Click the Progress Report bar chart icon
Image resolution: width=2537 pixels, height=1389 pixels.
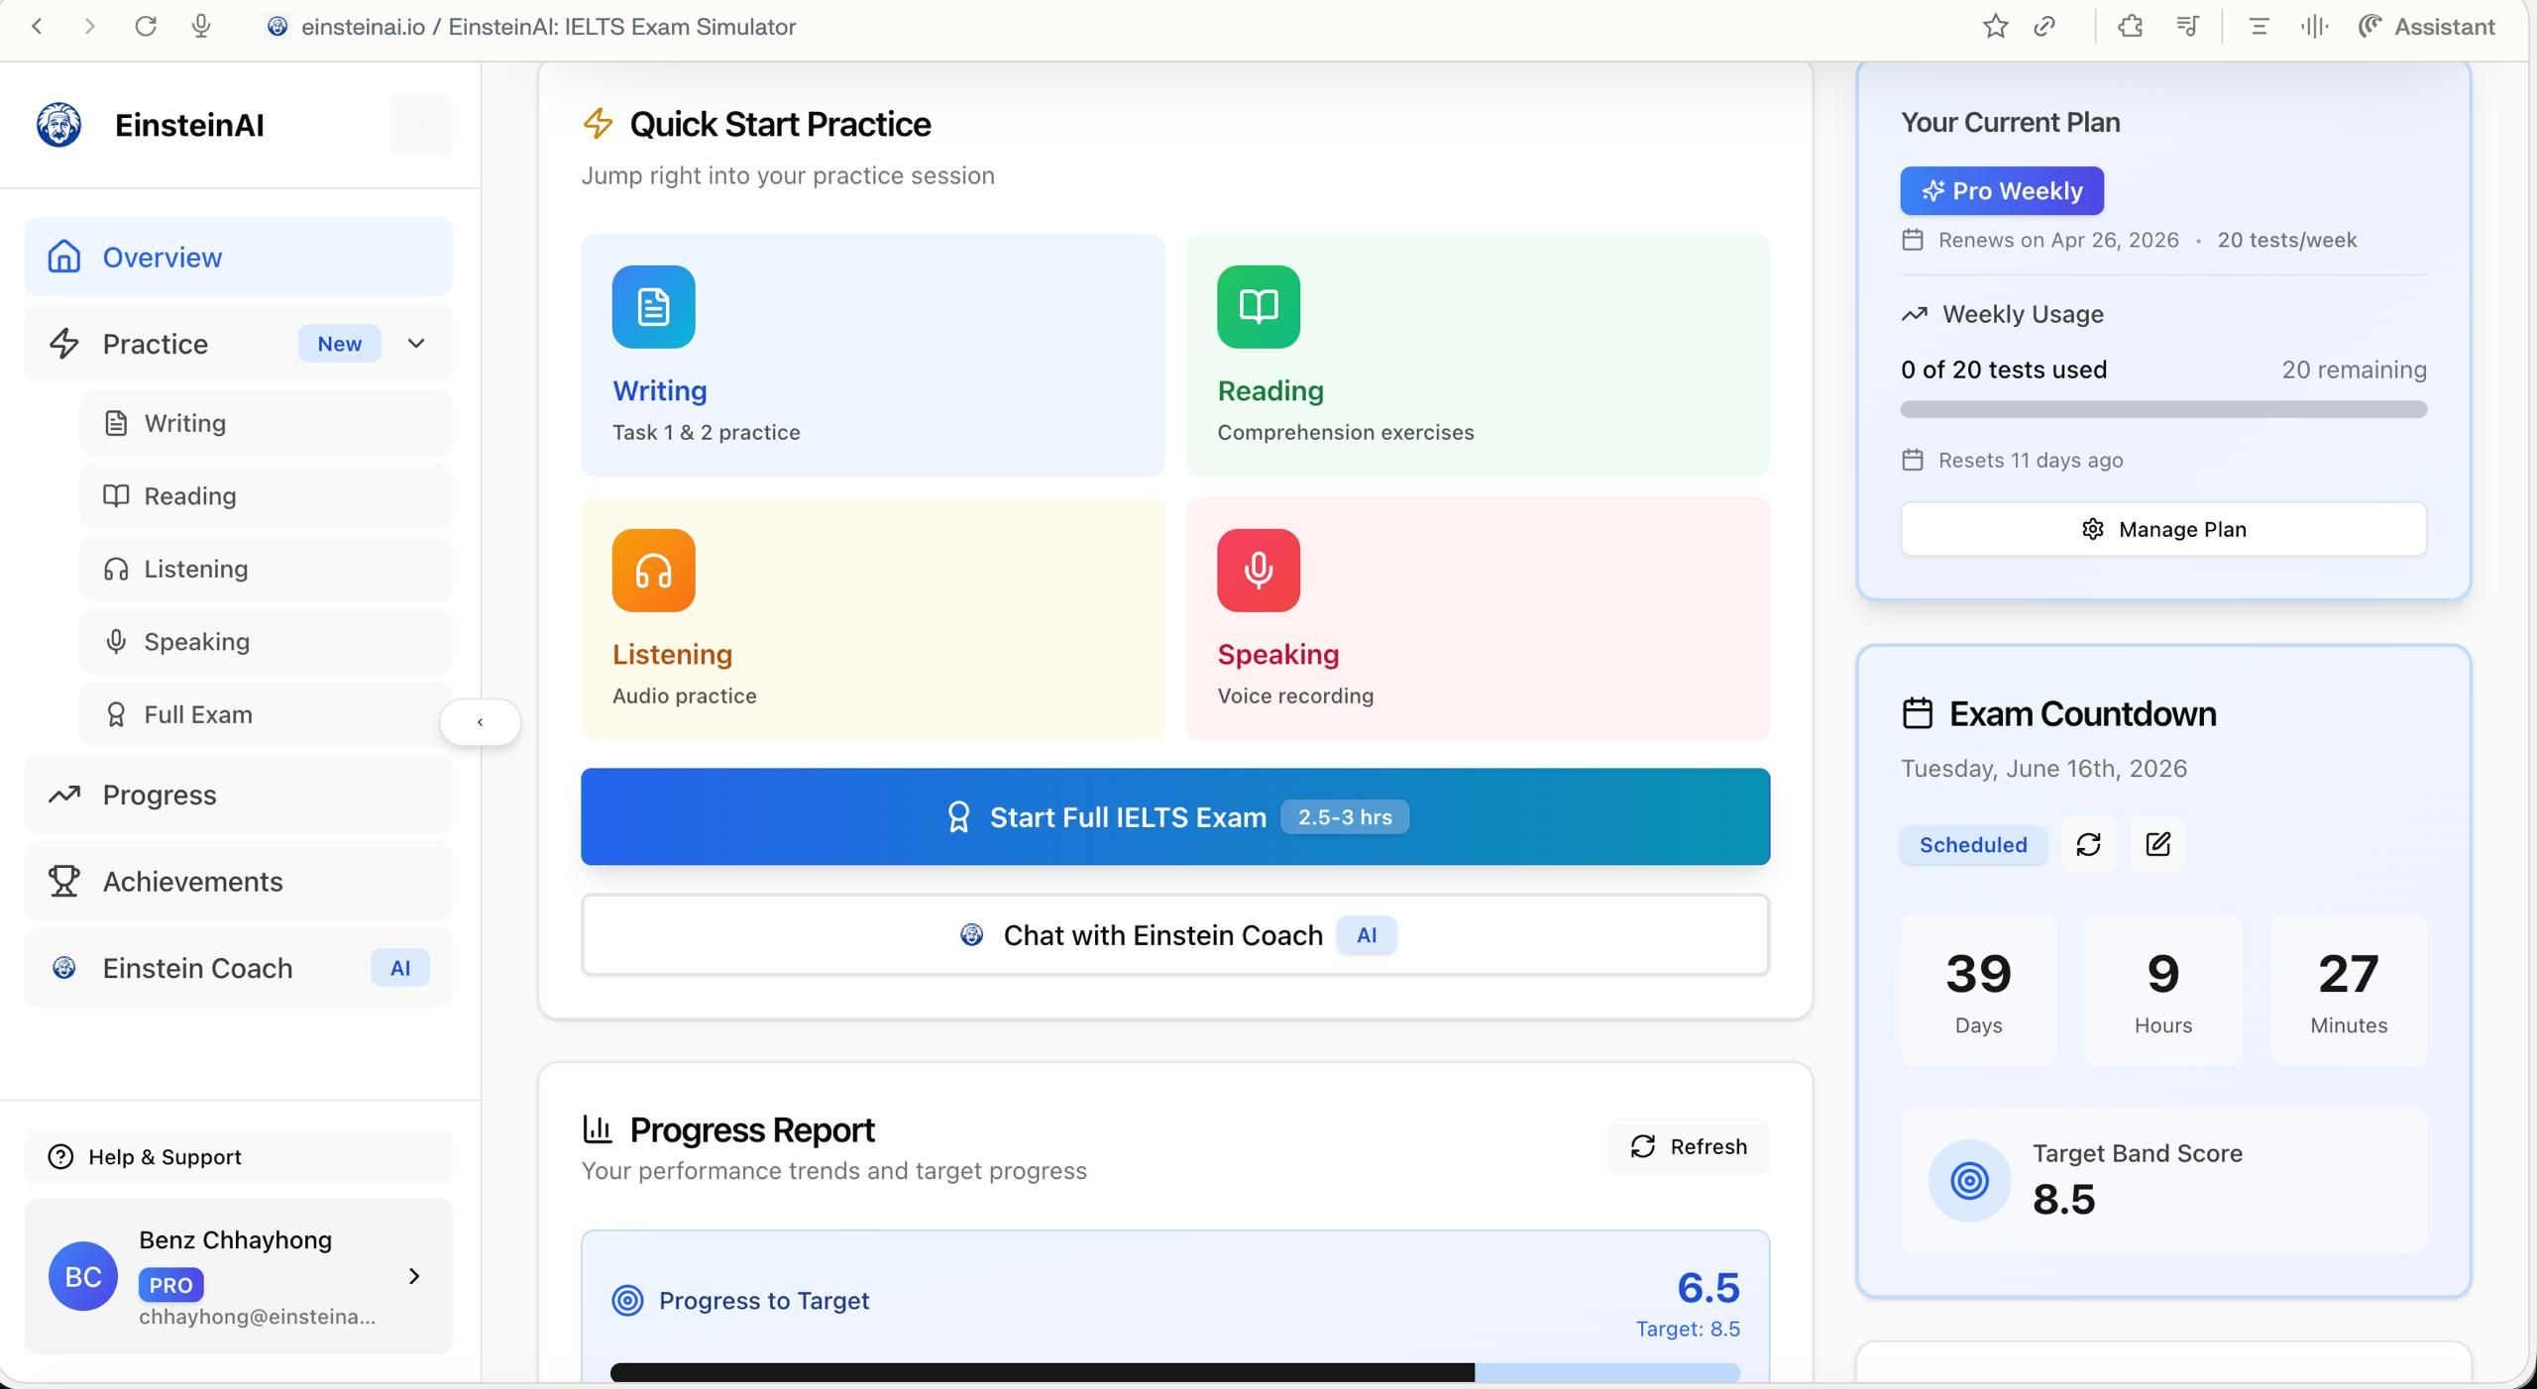(598, 1128)
